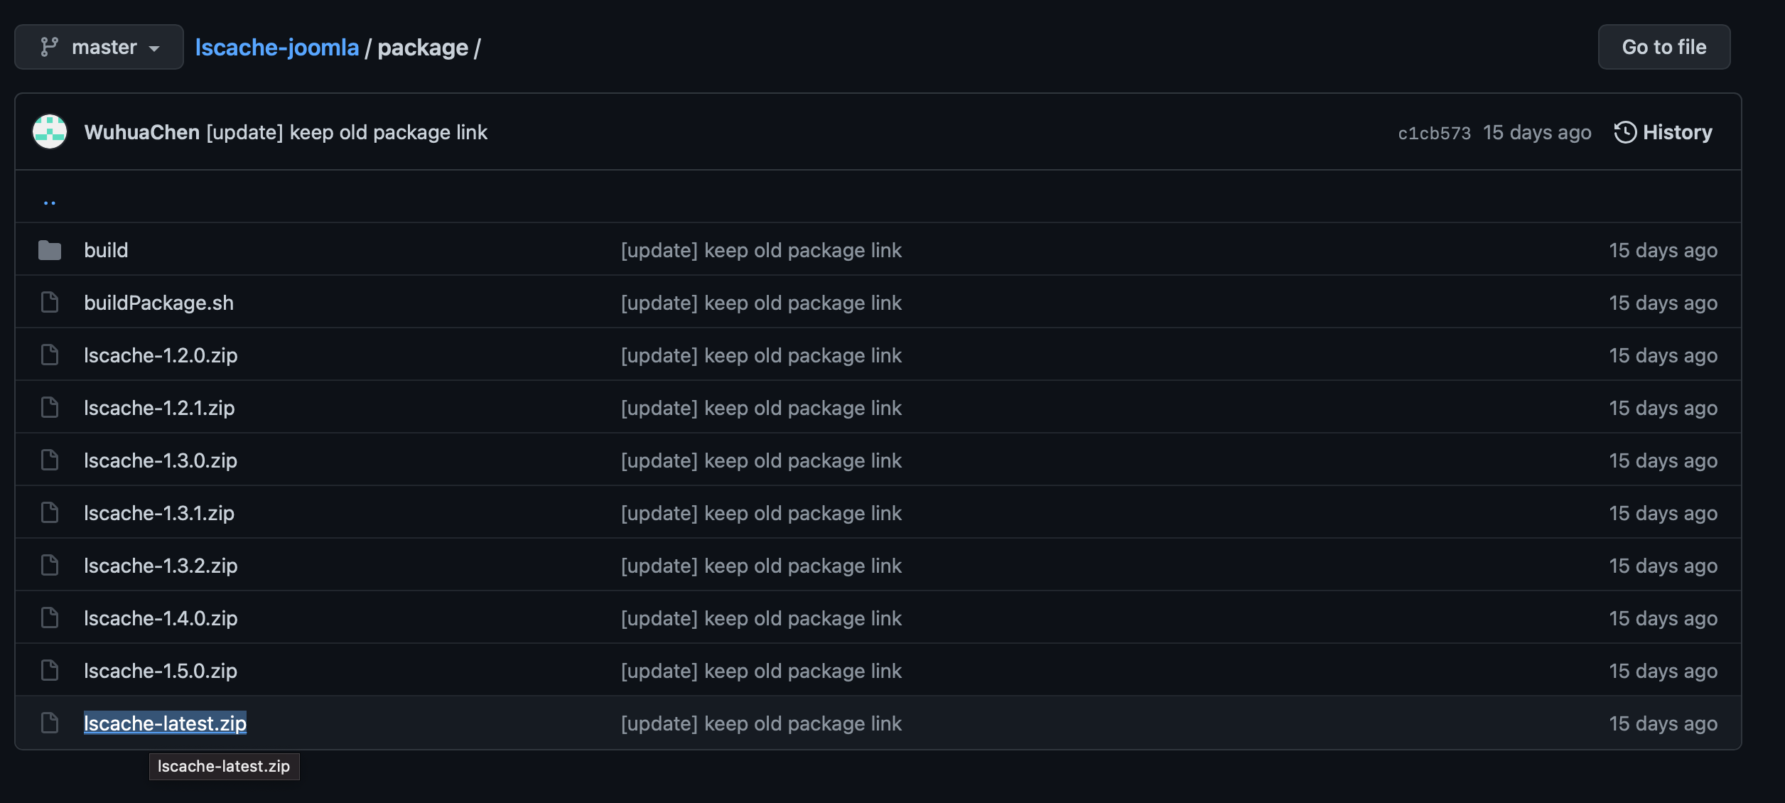This screenshot has width=1785, height=803.
Task: Click the file icon for lscache-latest.zip
Action: coord(50,722)
